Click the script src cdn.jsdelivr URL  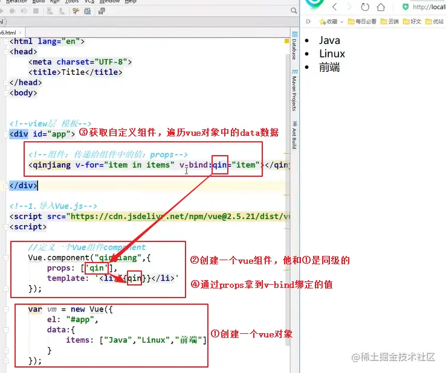click(x=180, y=217)
